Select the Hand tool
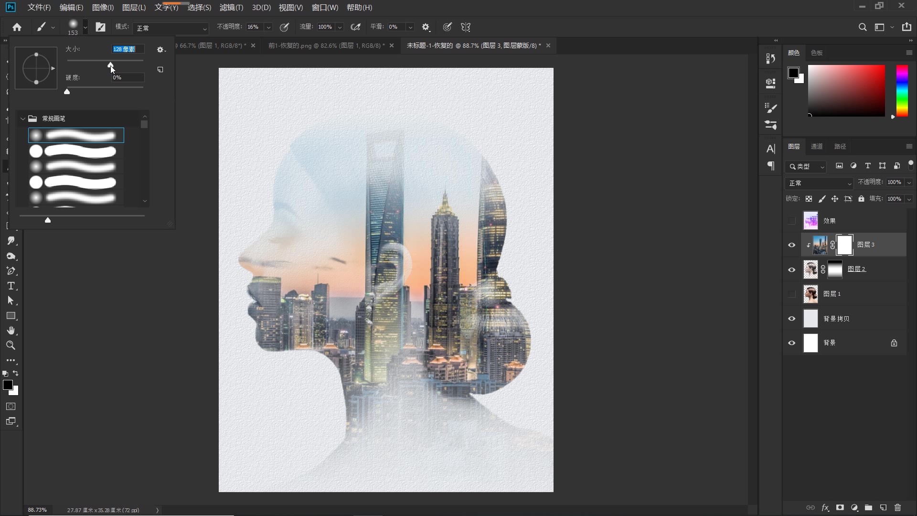Viewport: 917px width, 516px height. [x=11, y=330]
